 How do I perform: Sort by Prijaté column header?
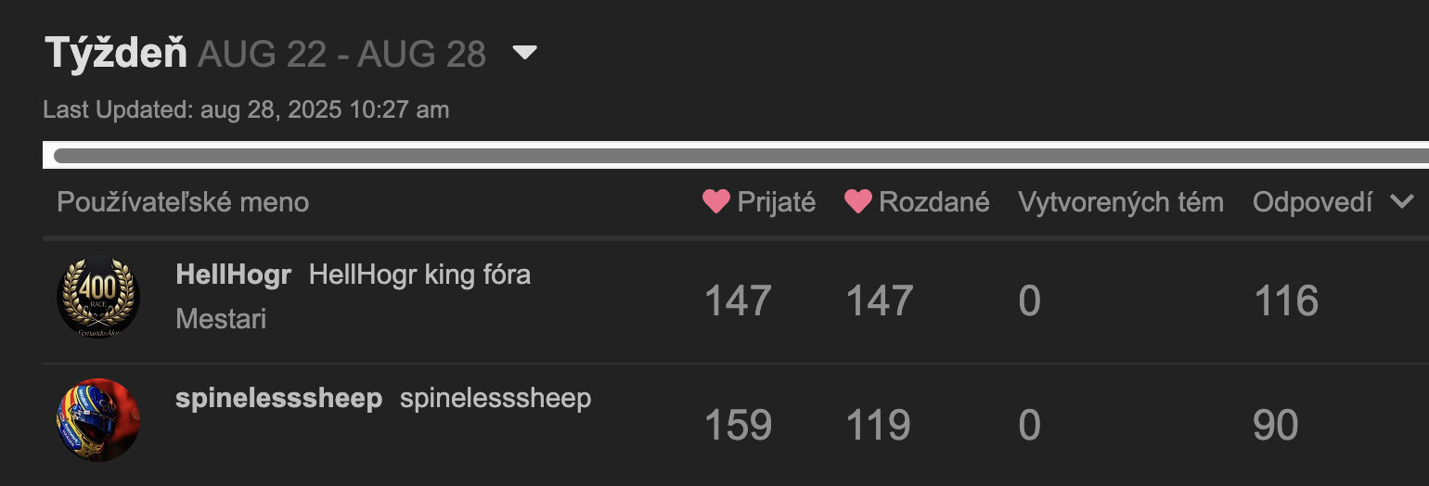tap(776, 202)
